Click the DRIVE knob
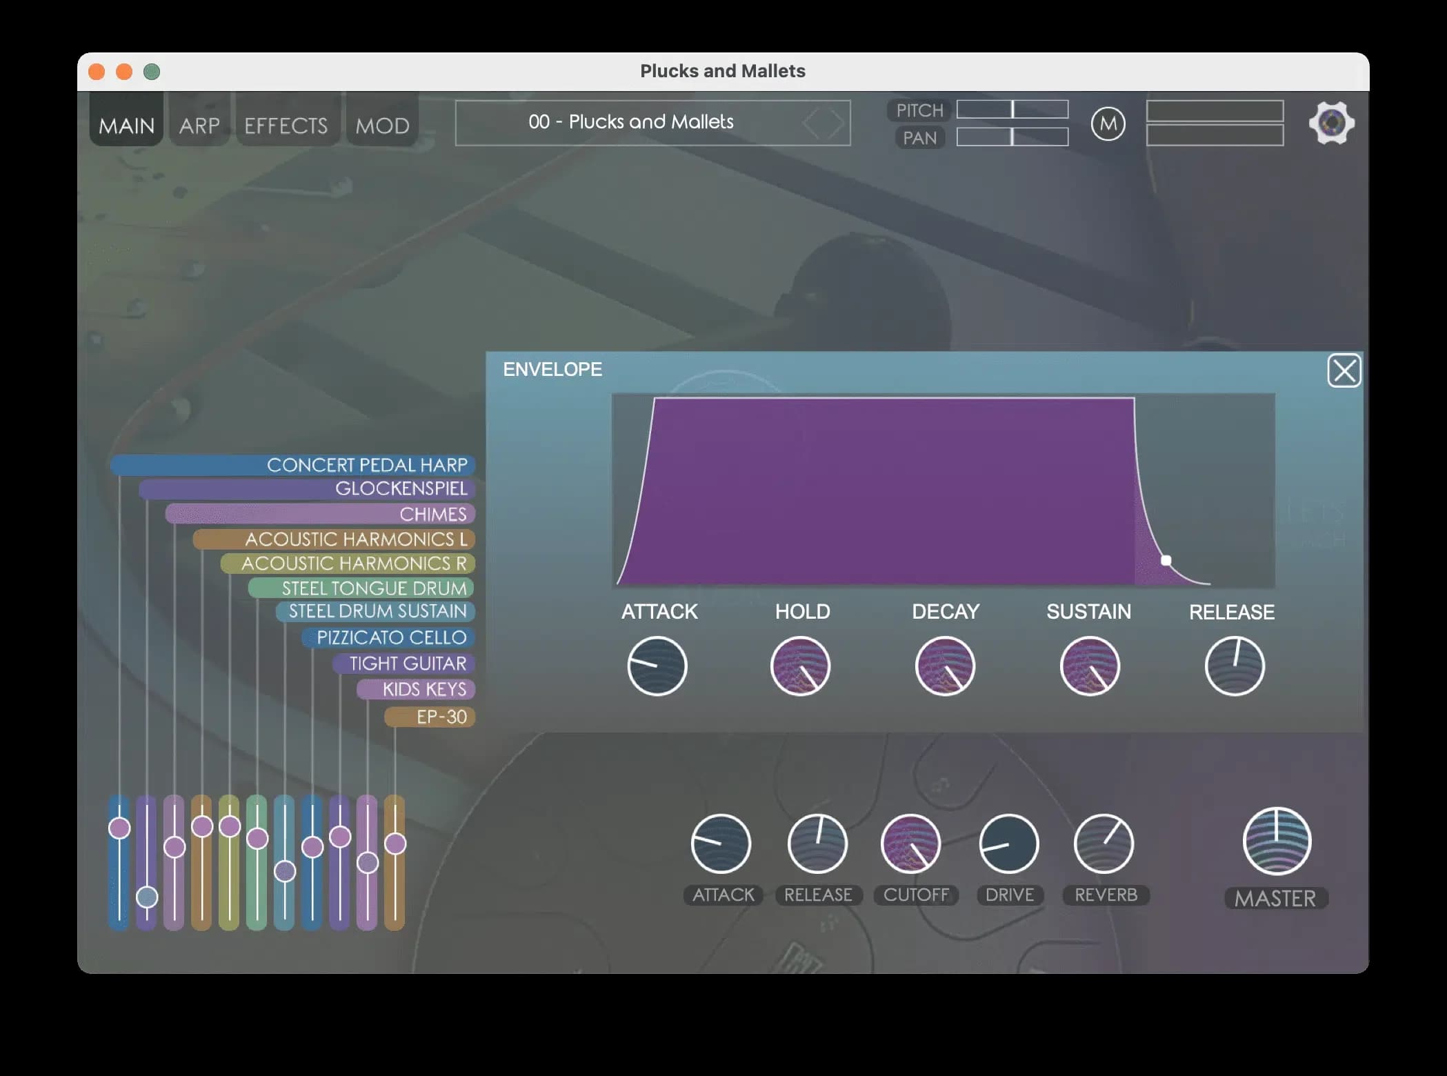The width and height of the screenshot is (1447, 1076). click(1008, 844)
